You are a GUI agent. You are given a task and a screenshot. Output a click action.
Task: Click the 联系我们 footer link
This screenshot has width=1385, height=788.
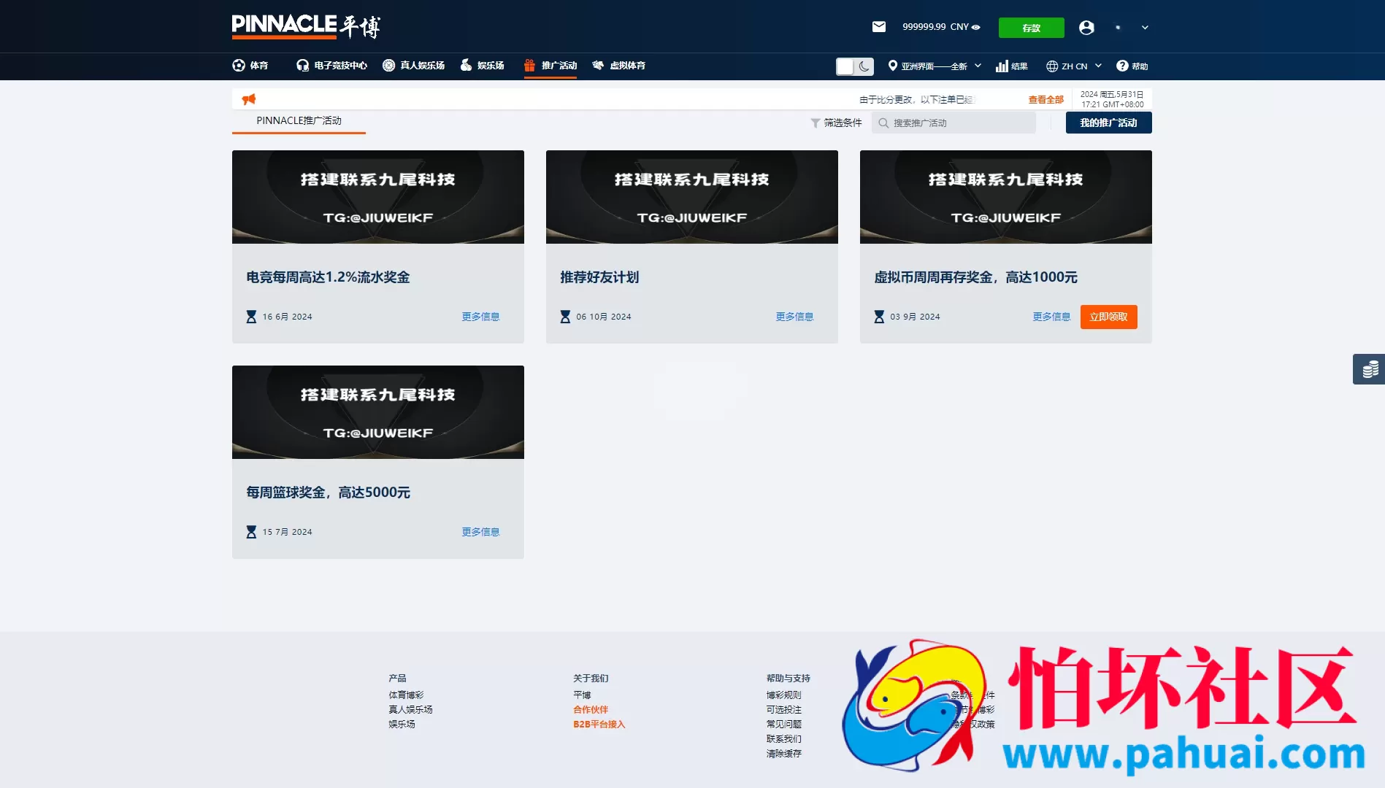pyautogui.click(x=783, y=739)
